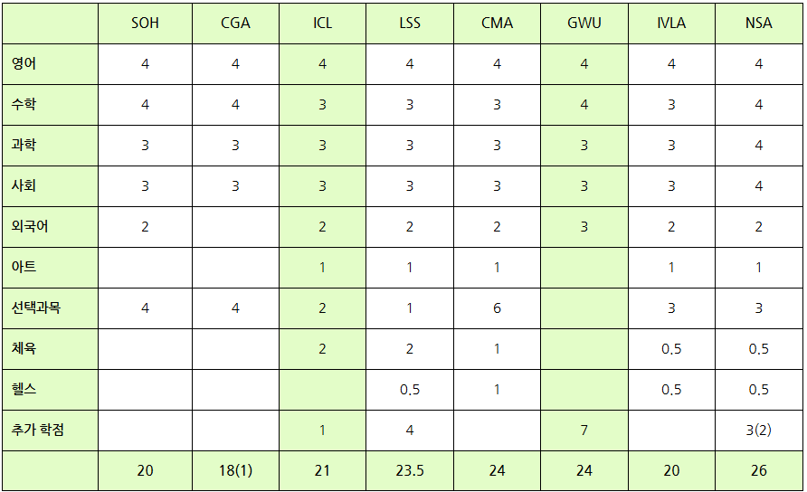Viewport: 807px width, 492px height.
Task: Click the 18(1) total cell under CGA
Action: coord(236,471)
